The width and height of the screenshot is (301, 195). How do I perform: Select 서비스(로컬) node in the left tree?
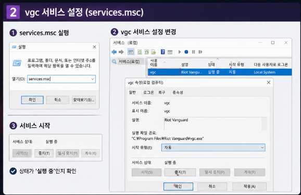(x=129, y=61)
